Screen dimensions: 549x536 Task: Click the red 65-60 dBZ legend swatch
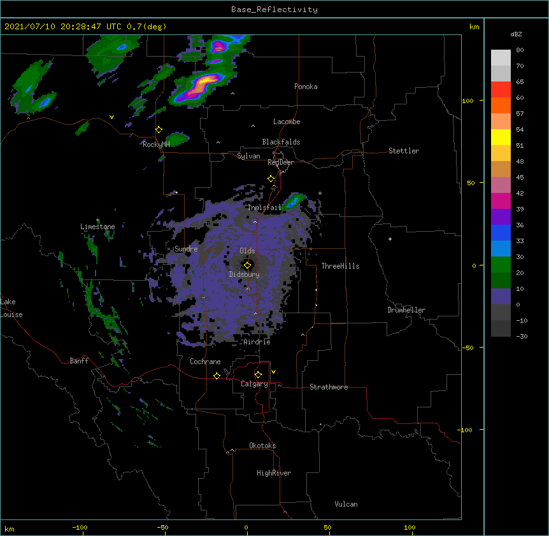point(501,90)
